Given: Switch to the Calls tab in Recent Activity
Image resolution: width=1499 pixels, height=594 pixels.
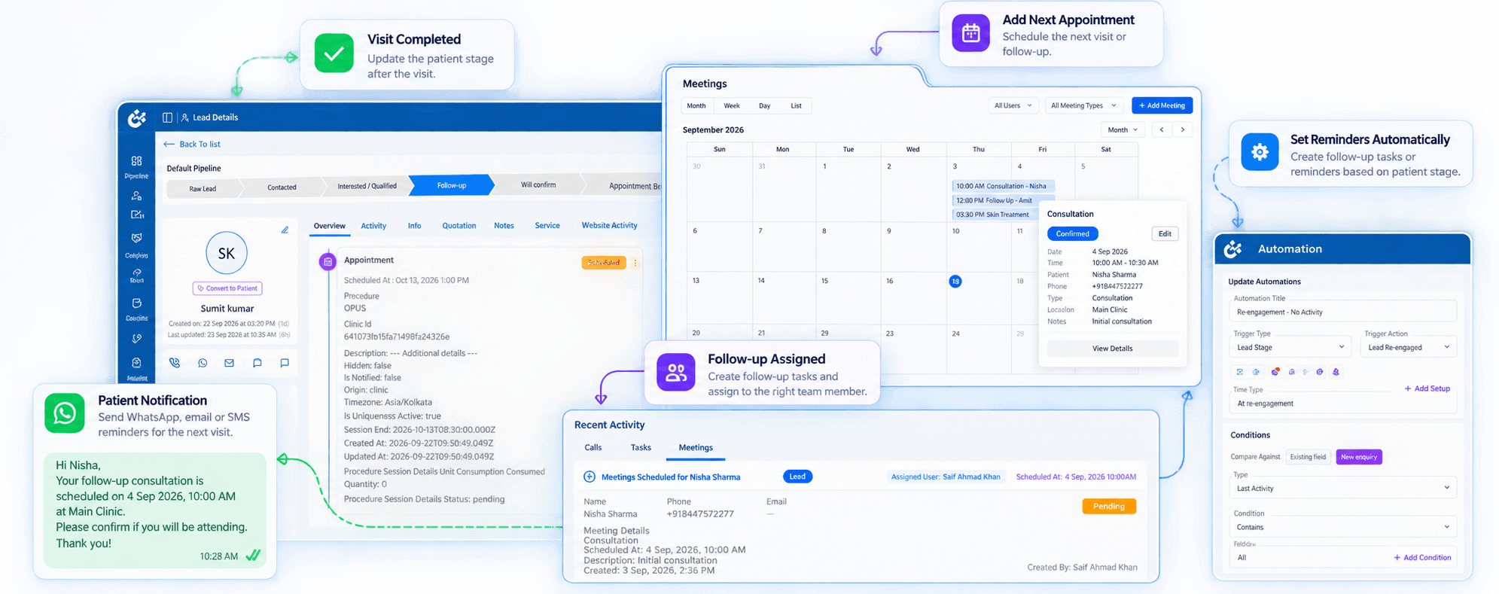Looking at the screenshot, I should coord(593,448).
